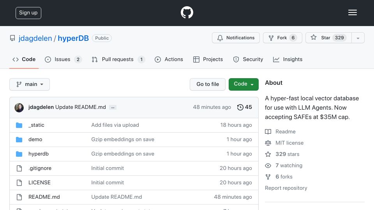The width and height of the screenshot is (374, 210).
Task: Expand commit details ellipsis button
Action: coord(113,108)
